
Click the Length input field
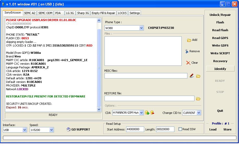[x=165, y=129]
